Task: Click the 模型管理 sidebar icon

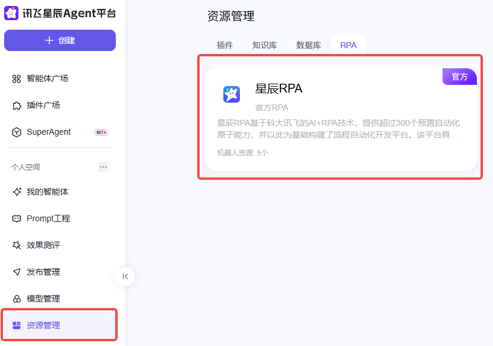Action: tap(17, 299)
